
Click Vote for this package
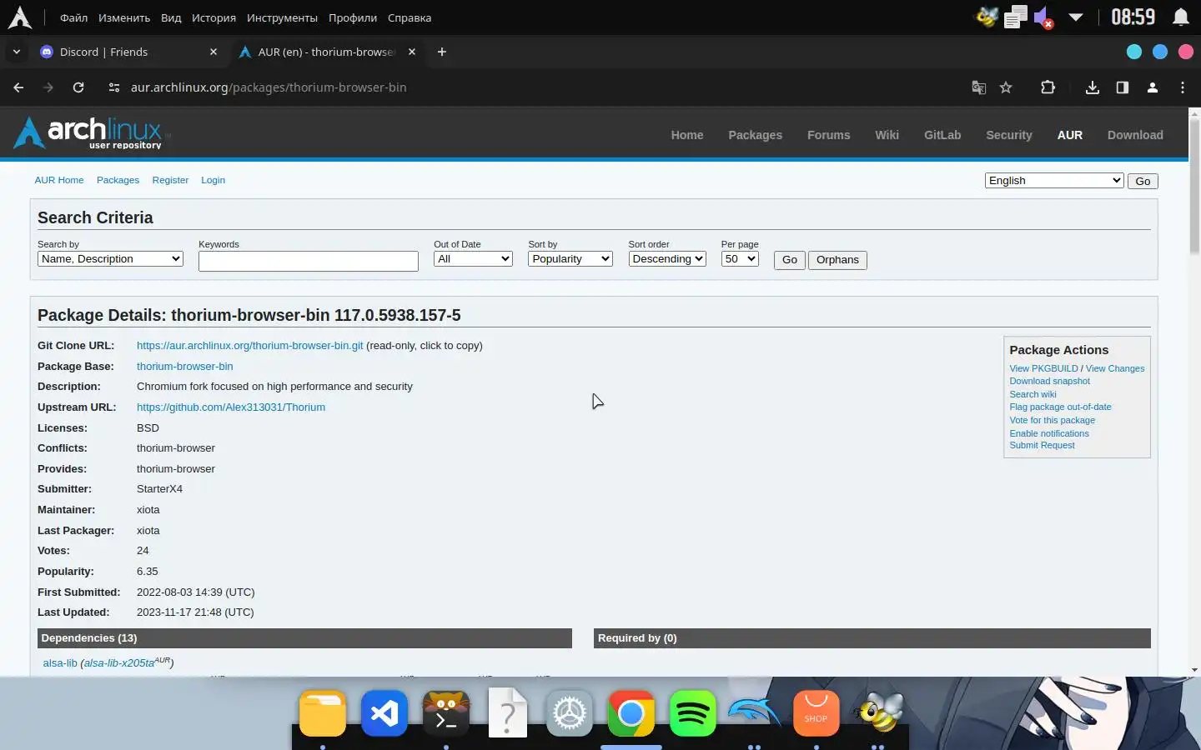point(1052,420)
